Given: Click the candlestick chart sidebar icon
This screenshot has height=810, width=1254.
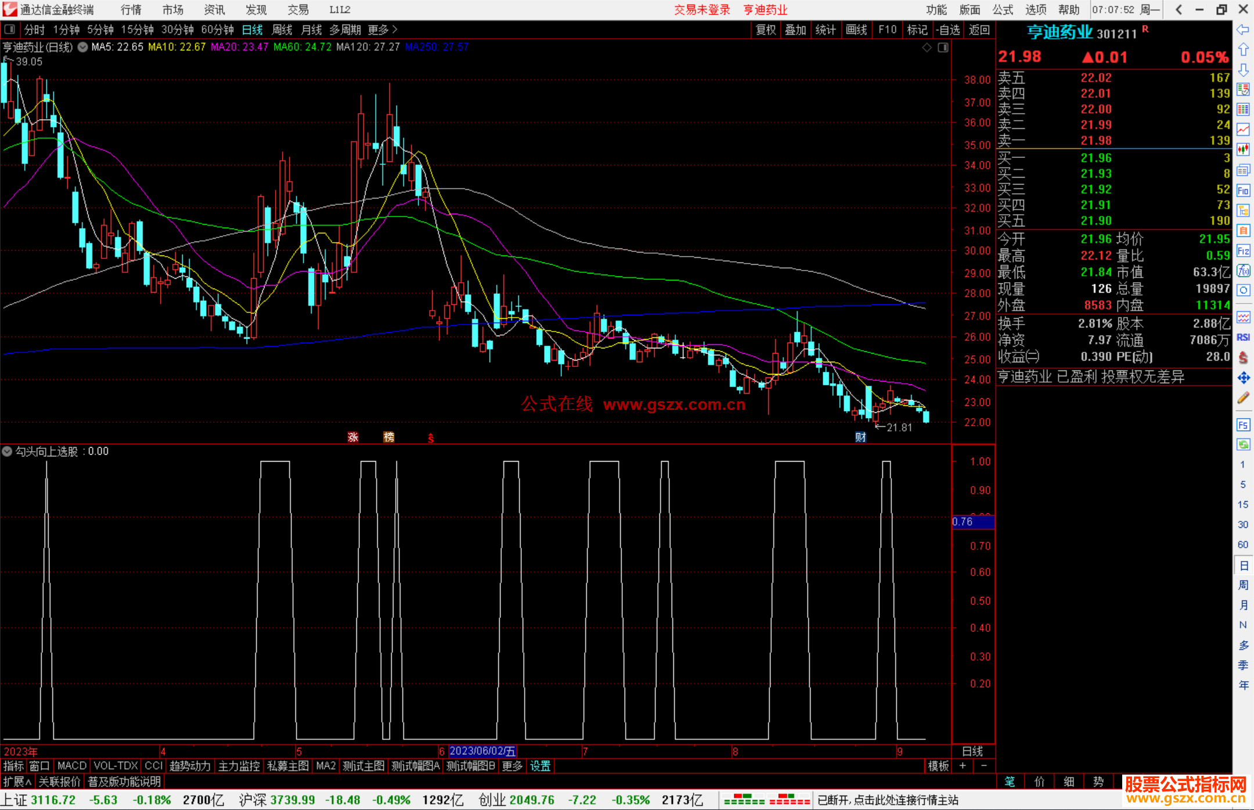Looking at the screenshot, I should point(1243,150).
